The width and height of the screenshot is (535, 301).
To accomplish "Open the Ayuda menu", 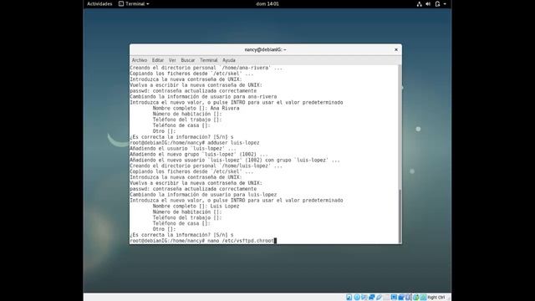I will 229,60.
